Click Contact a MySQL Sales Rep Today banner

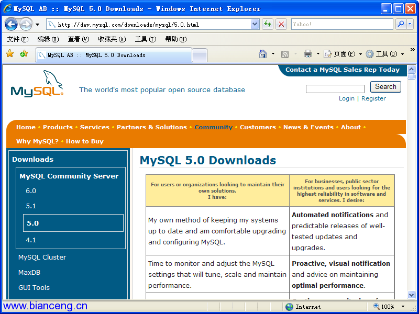(x=343, y=70)
